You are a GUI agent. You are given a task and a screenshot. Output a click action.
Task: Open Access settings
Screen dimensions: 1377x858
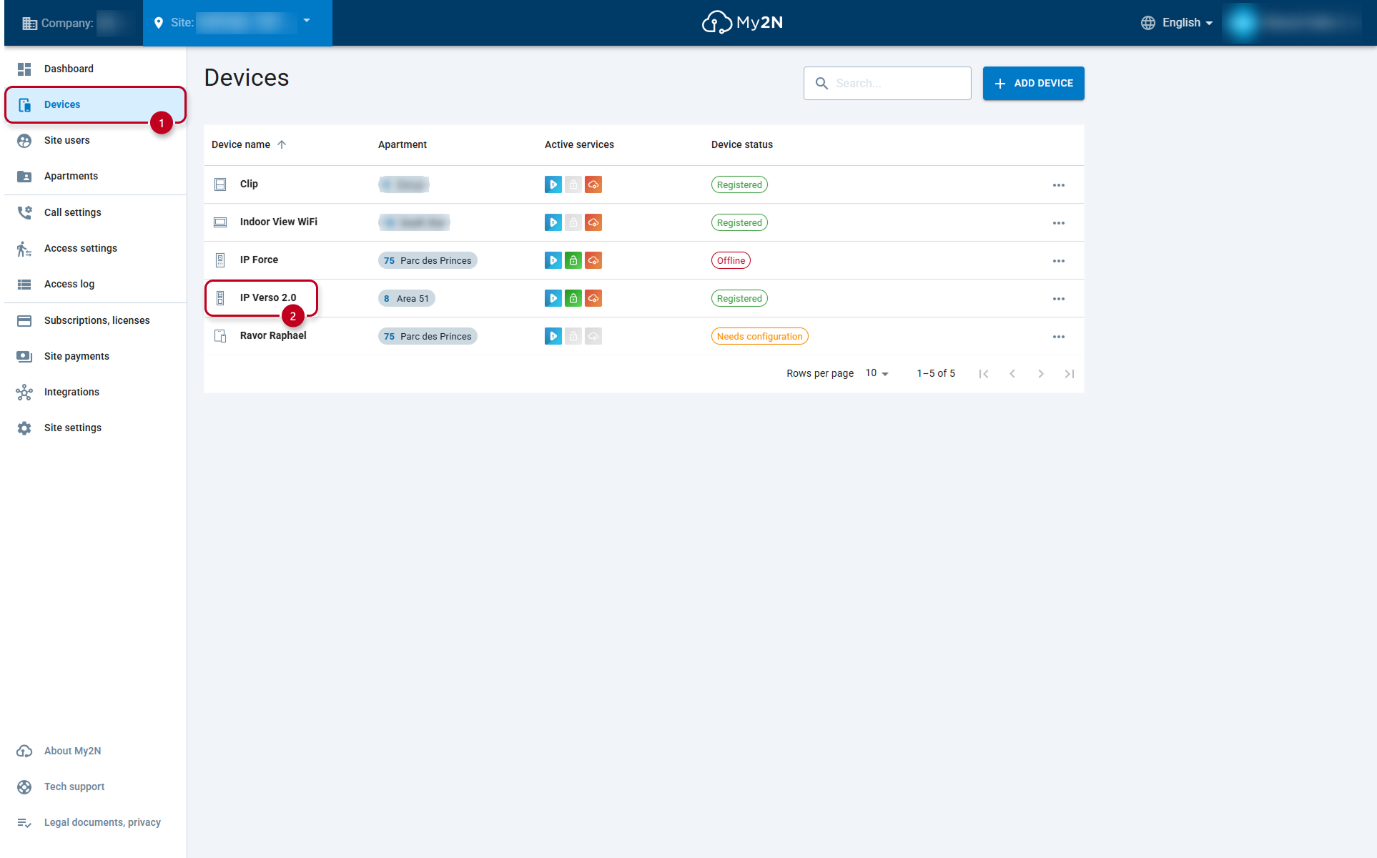pos(95,248)
